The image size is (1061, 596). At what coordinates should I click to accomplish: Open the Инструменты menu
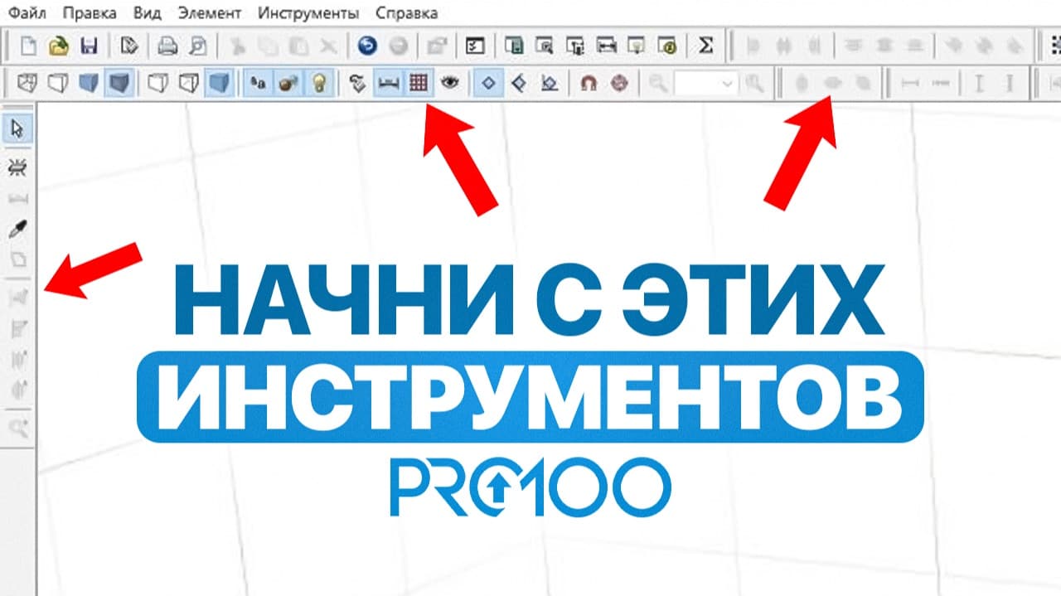click(x=308, y=13)
